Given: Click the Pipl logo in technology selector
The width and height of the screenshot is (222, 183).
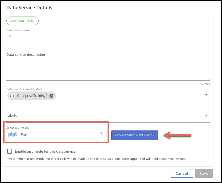Looking at the screenshot, I should pyautogui.click(x=13, y=134).
